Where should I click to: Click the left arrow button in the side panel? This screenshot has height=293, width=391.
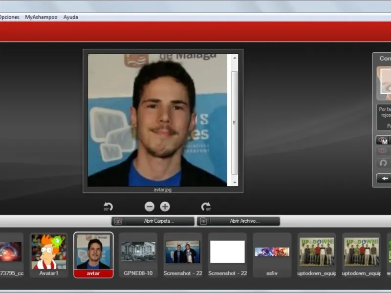(x=384, y=178)
